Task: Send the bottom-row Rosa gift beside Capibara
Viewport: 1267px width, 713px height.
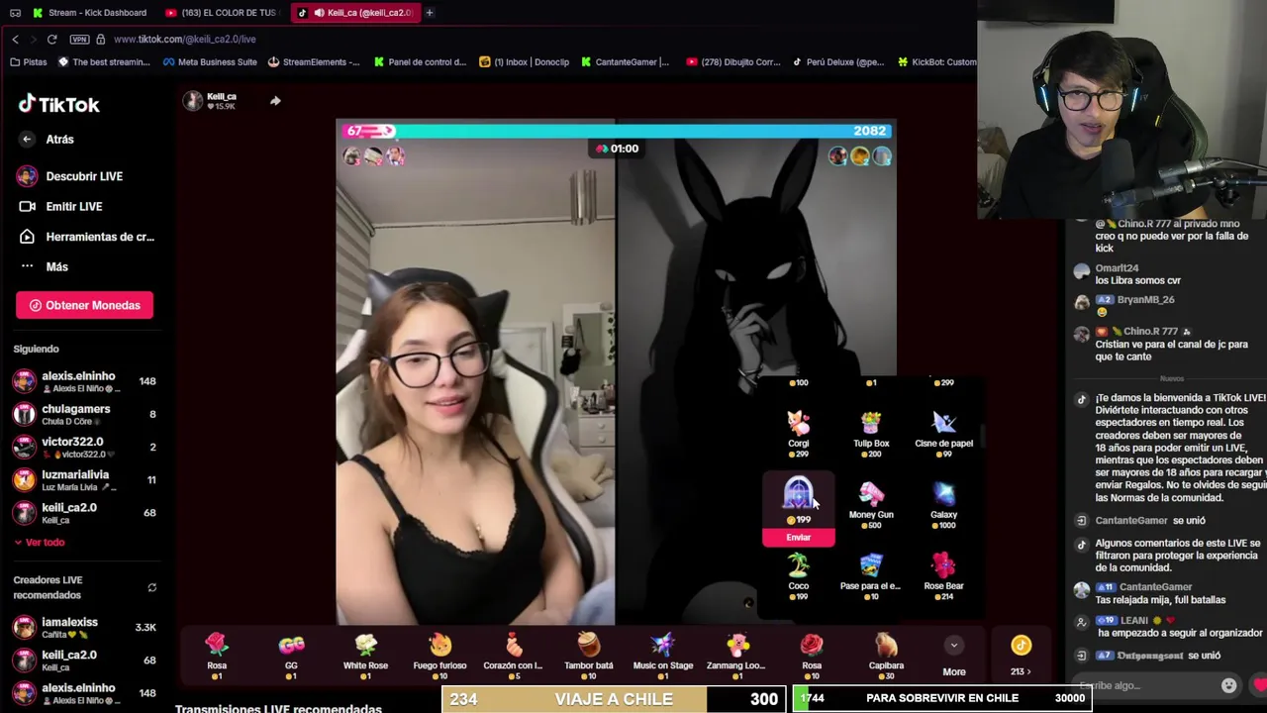Action: tap(812, 655)
